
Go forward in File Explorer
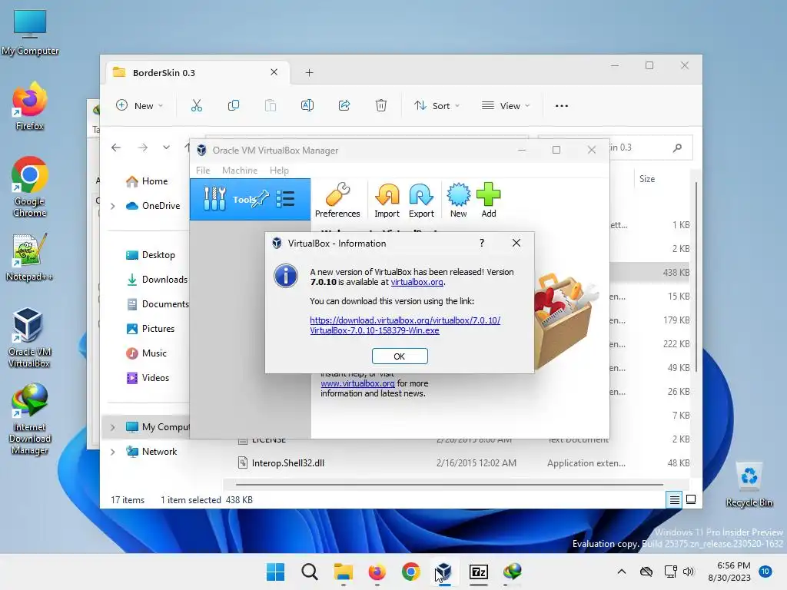coord(143,147)
